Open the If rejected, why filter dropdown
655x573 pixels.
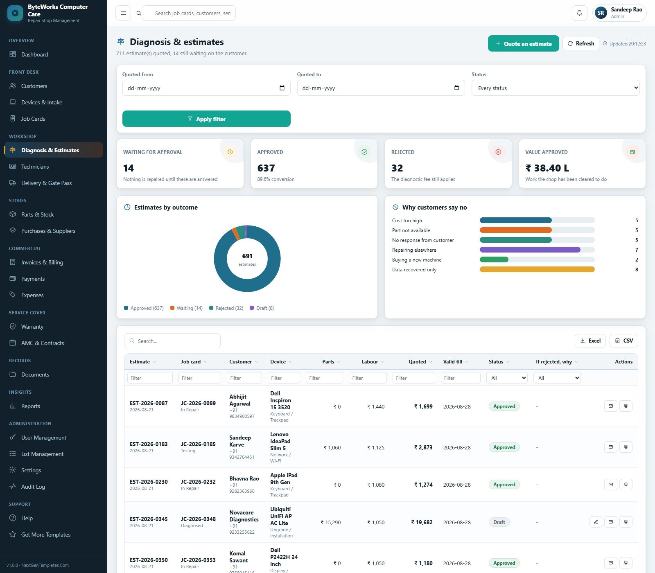coord(557,378)
